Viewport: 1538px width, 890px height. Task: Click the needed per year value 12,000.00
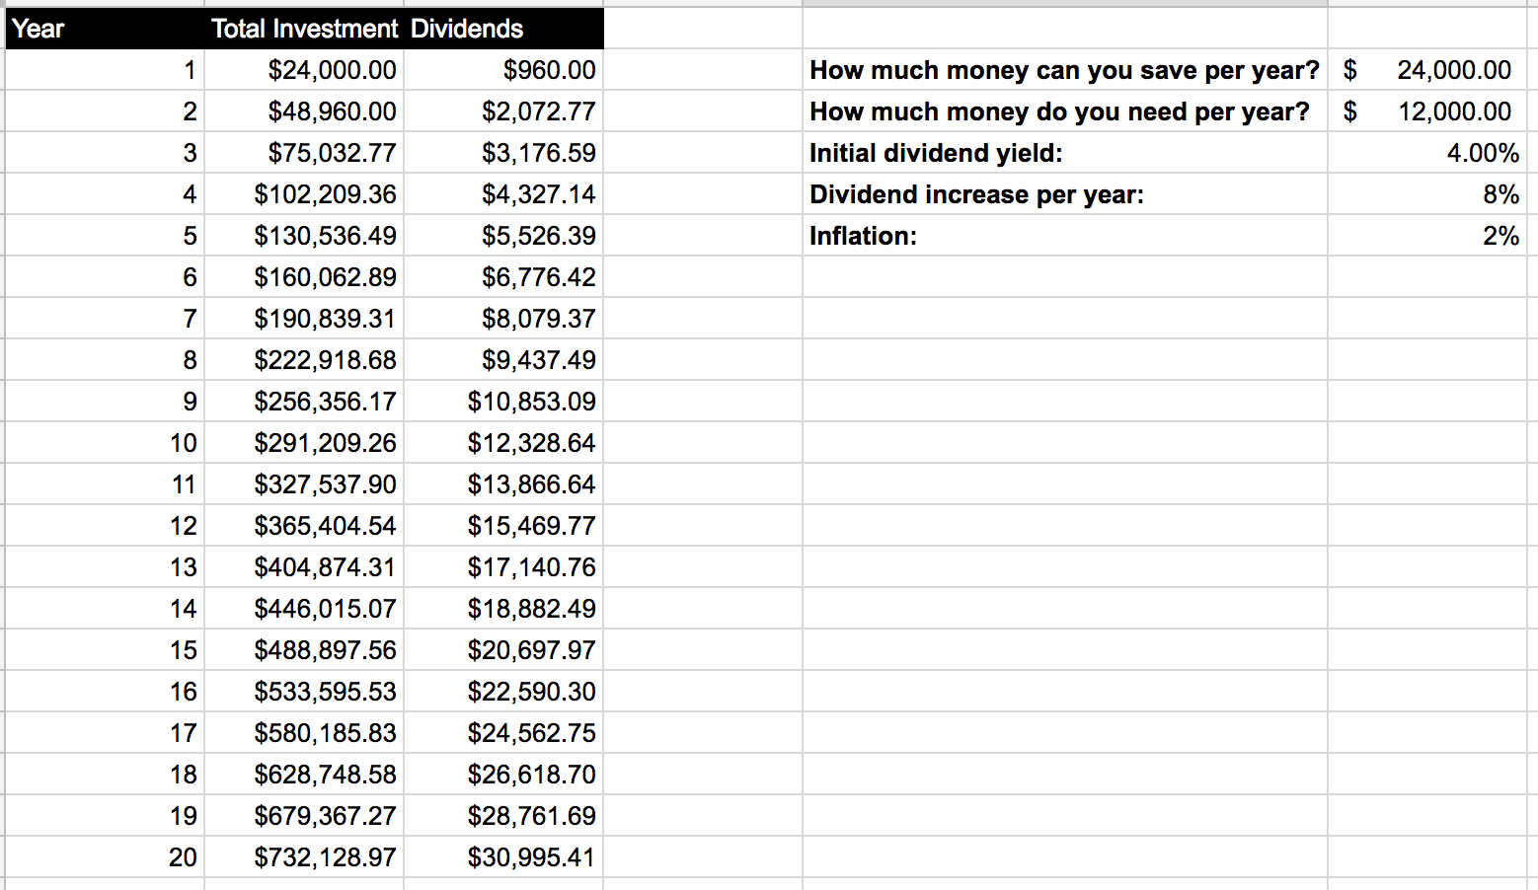[1426, 111]
